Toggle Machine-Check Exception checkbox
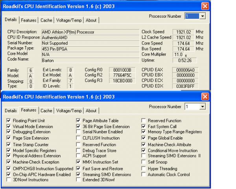 pyautogui.click(x=9, y=162)
